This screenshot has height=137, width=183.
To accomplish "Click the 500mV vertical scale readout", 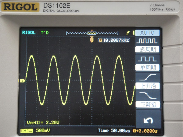I will click(43, 131).
